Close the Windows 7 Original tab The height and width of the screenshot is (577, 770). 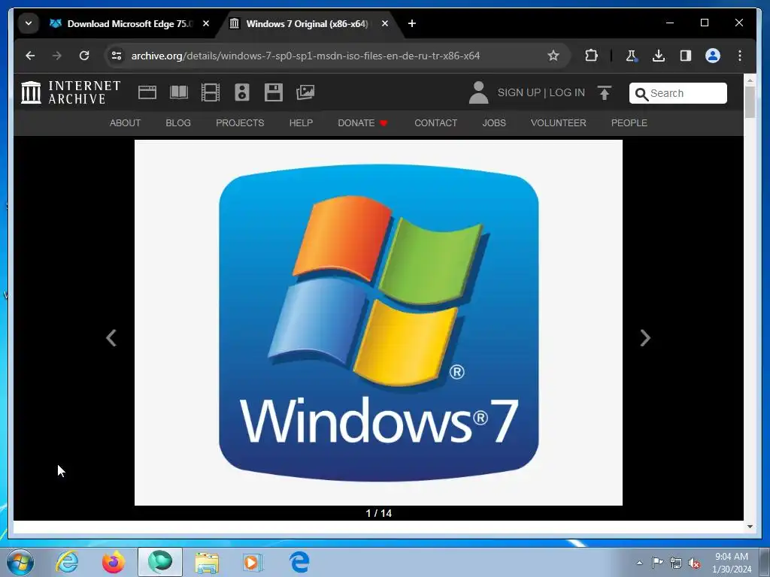(385, 23)
